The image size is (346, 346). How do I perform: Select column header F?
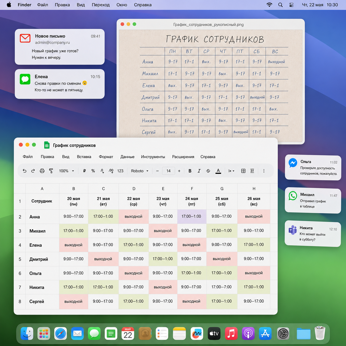192,188
